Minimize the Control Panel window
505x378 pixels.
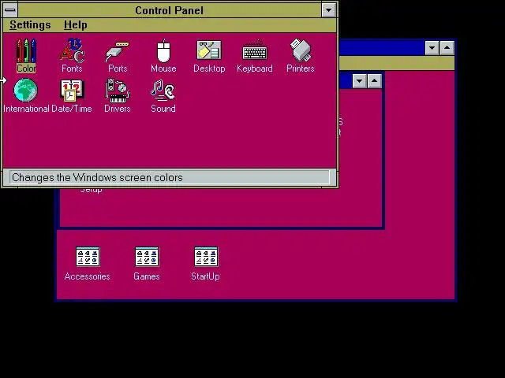point(329,10)
